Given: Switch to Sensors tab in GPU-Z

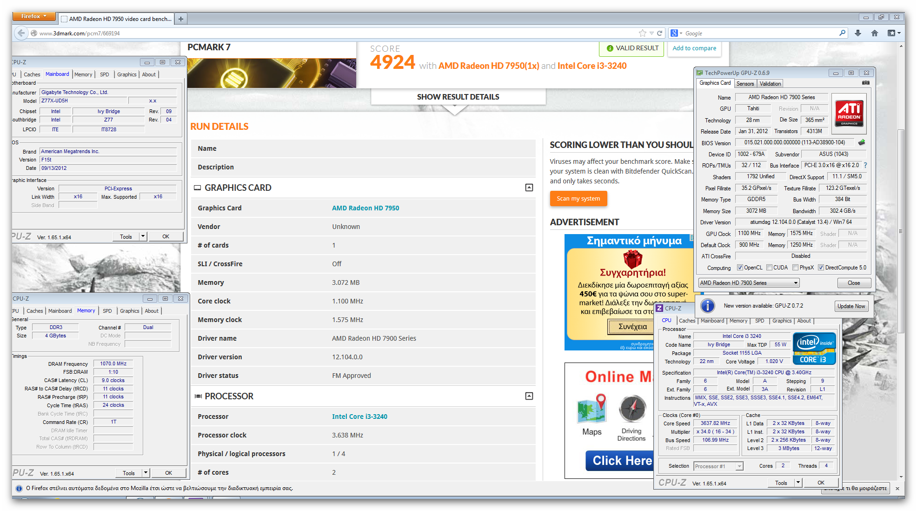Looking at the screenshot, I should pyautogui.click(x=745, y=84).
